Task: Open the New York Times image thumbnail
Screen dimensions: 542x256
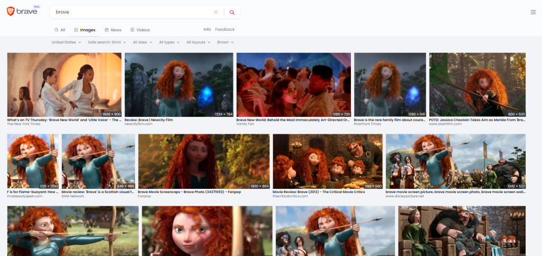Action: [64, 85]
